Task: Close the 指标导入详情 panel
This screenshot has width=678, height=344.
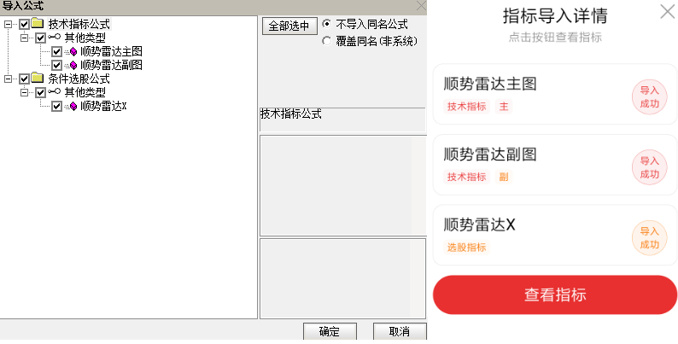Action: pyautogui.click(x=668, y=12)
